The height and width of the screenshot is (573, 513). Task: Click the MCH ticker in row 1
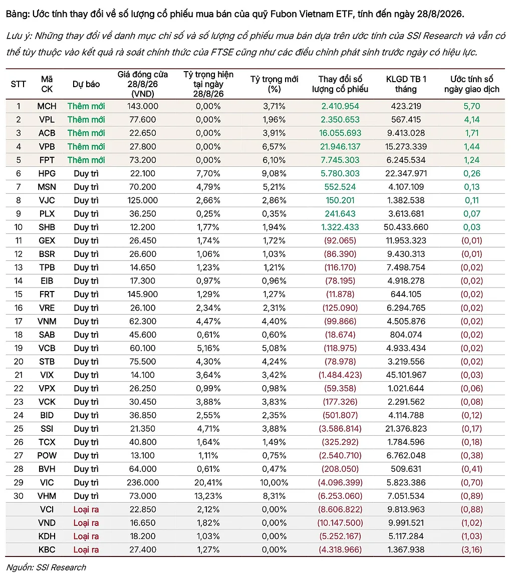[47, 106]
